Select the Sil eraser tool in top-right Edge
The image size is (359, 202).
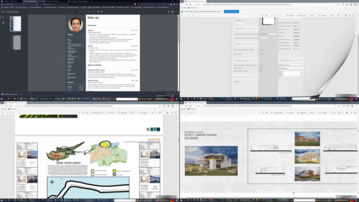tap(332, 15)
